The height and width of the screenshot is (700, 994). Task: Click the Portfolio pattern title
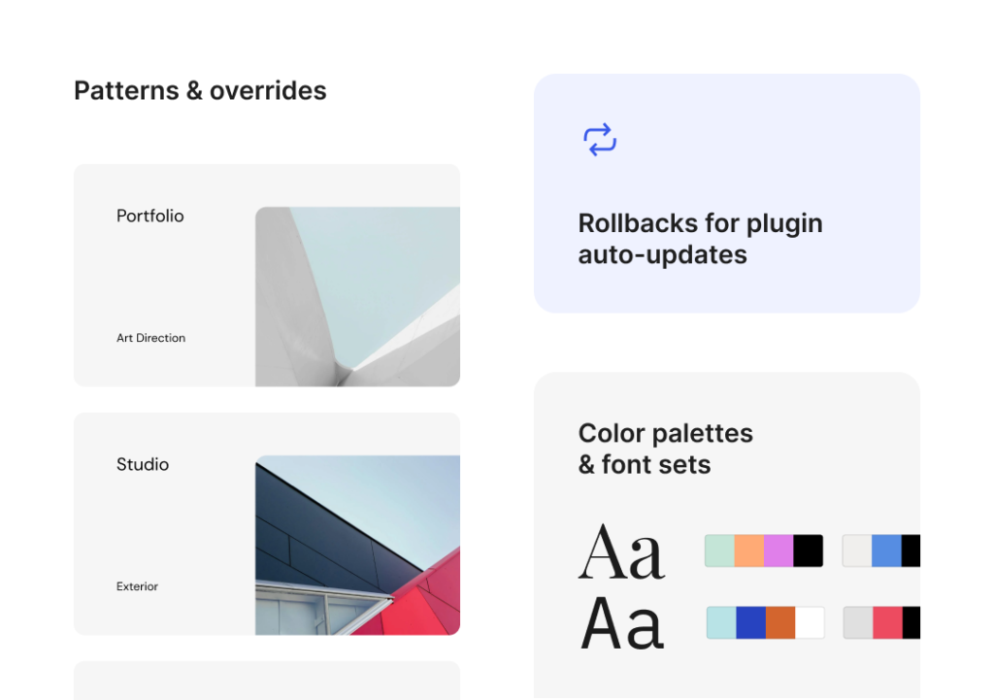[149, 216]
